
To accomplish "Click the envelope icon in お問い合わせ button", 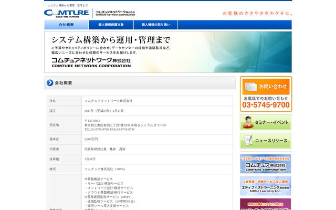I will tap(251, 87).
